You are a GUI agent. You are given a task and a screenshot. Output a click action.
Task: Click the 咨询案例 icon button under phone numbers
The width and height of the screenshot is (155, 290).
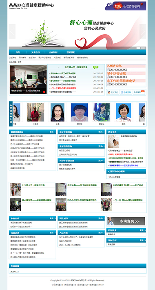pos(126,92)
